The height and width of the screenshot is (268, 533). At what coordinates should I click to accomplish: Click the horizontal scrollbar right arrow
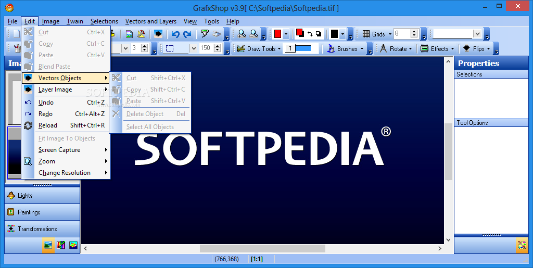pos(439,248)
